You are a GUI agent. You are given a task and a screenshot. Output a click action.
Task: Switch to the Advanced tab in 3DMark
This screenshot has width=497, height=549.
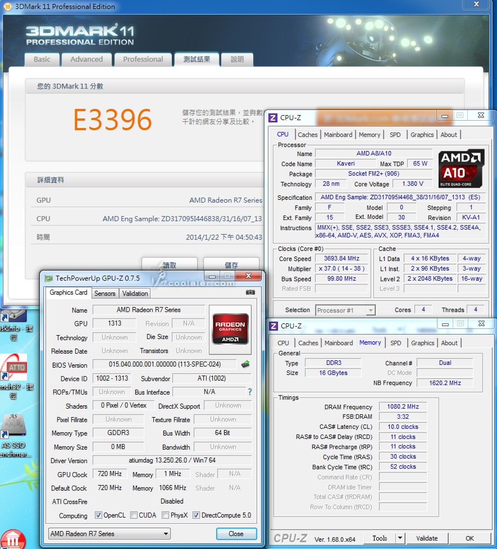click(x=86, y=60)
